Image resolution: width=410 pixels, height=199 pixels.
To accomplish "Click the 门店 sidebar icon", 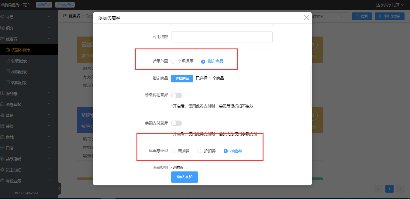I will [x=2, y=148].
